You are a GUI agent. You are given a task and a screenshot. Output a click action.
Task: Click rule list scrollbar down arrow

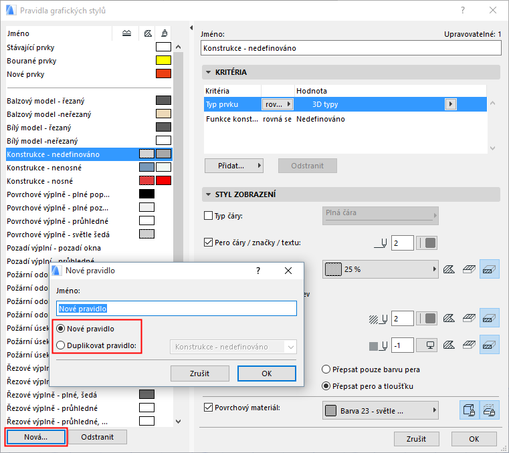coord(178,421)
